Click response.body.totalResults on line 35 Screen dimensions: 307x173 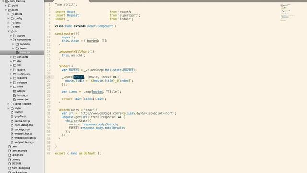tap(103, 128)
